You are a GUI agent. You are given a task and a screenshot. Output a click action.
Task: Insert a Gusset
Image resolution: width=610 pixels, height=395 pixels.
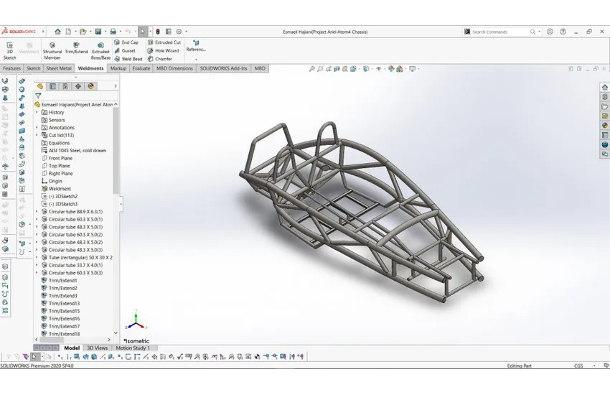pos(125,50)
